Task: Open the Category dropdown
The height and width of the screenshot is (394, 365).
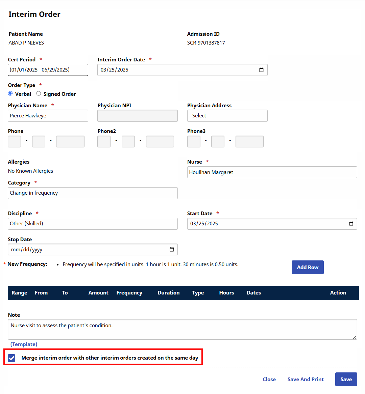Action: click(x=93, y=193)
